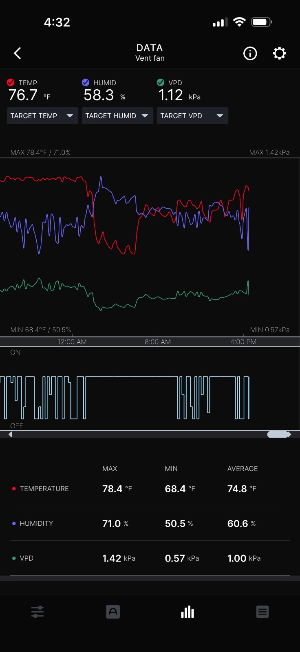Image resolution: width=300 pixels, height=652 pixels.
Task: Select the bar chart data tab
Action: point(187,612)
